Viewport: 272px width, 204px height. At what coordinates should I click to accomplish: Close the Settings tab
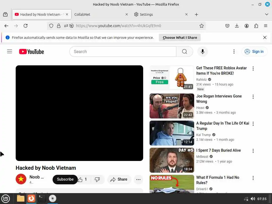pyautogui.click(x=186, y=14)
